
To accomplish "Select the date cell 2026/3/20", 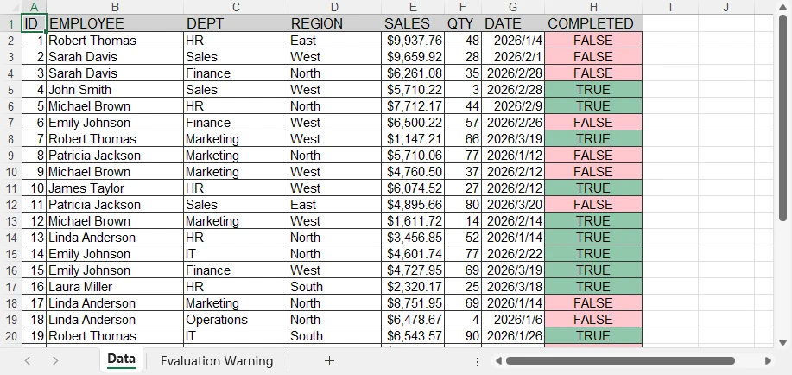I will [513, 205].
